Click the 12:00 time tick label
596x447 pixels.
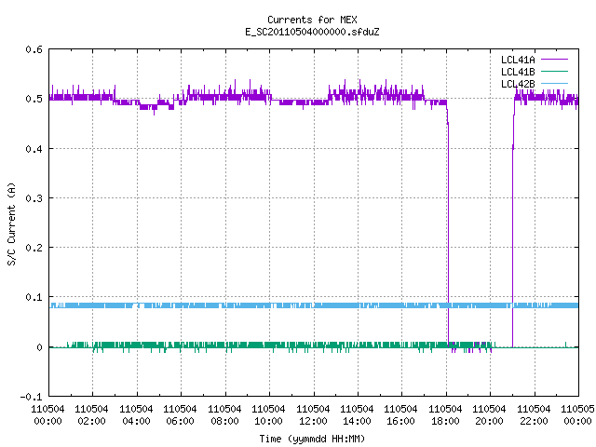(313, 421)
